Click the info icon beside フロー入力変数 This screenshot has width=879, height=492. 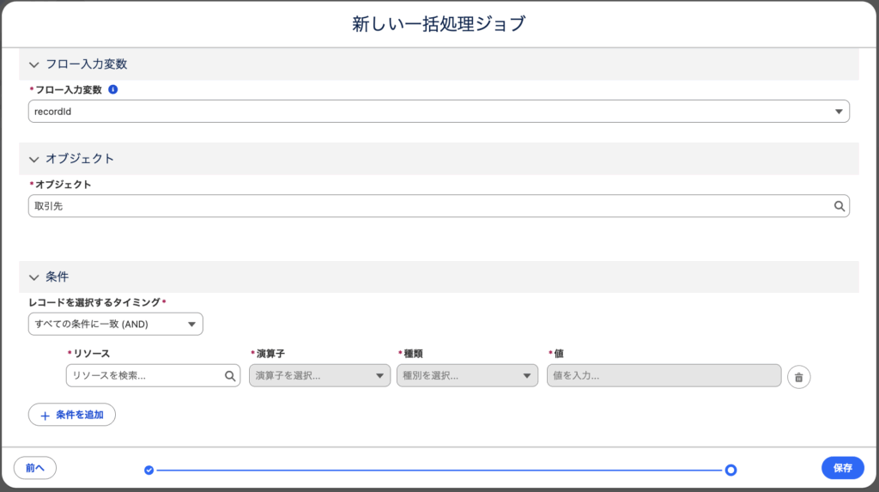tap(113, 89)
